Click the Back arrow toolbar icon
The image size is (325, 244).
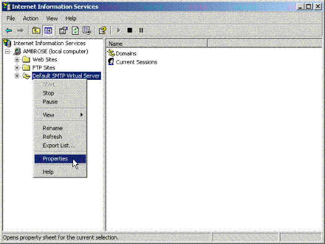click(x=9, y=31)
